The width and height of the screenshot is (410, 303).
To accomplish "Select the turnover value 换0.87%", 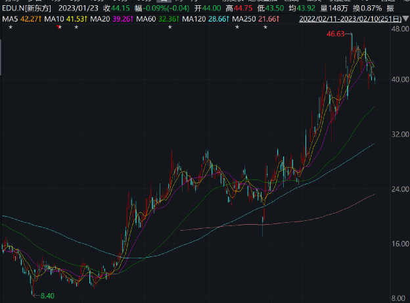I will click(x=367, y=9).
